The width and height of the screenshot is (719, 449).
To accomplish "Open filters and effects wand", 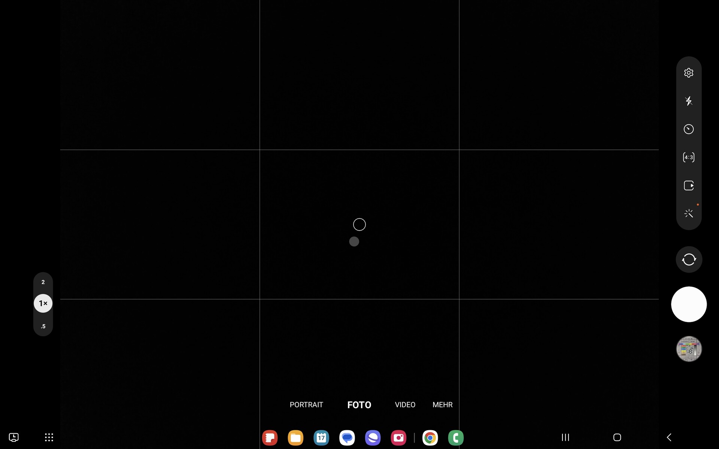I will (x=688, y=213).
